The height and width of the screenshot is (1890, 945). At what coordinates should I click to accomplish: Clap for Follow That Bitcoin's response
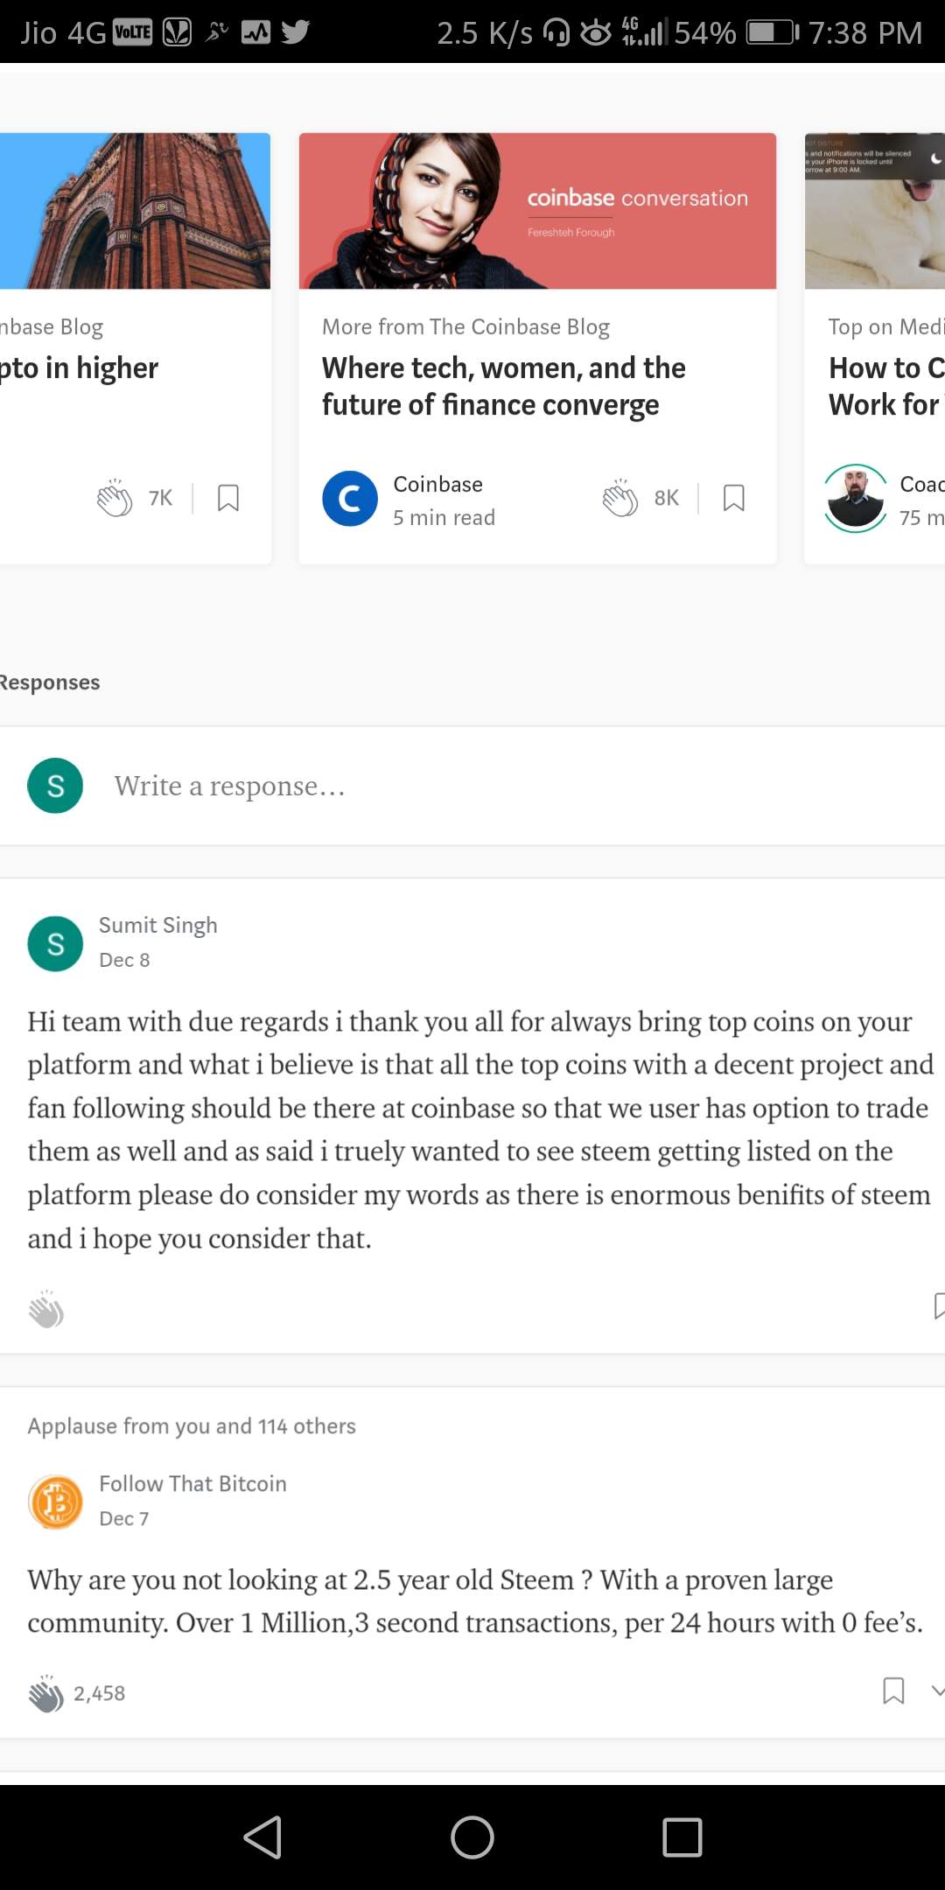click(x=46, y=1694)
